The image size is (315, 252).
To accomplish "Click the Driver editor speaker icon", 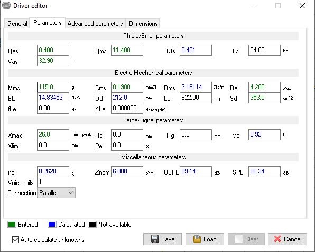I will pos(6,6).
